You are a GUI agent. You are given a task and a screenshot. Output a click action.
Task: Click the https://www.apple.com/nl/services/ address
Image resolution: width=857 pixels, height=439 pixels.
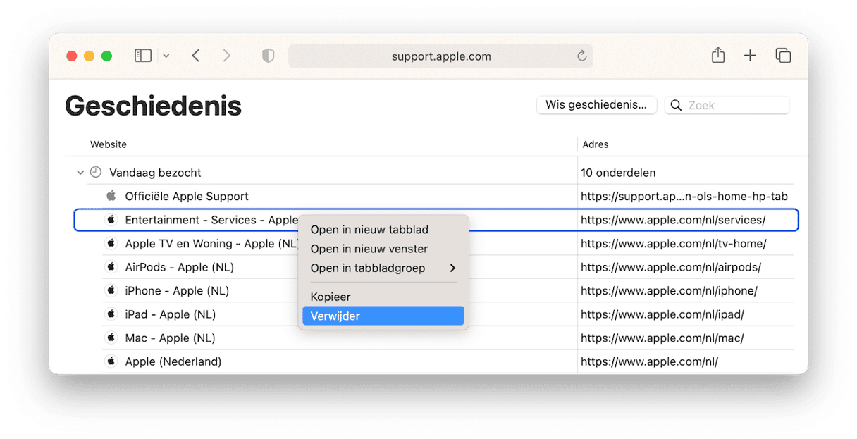673,220
